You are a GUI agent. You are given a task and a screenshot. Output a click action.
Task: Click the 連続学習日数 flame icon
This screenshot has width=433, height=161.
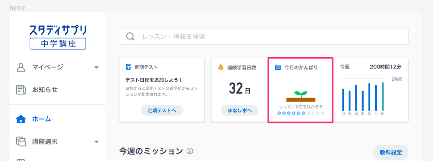pyautogui.click(x=221, y=67)
